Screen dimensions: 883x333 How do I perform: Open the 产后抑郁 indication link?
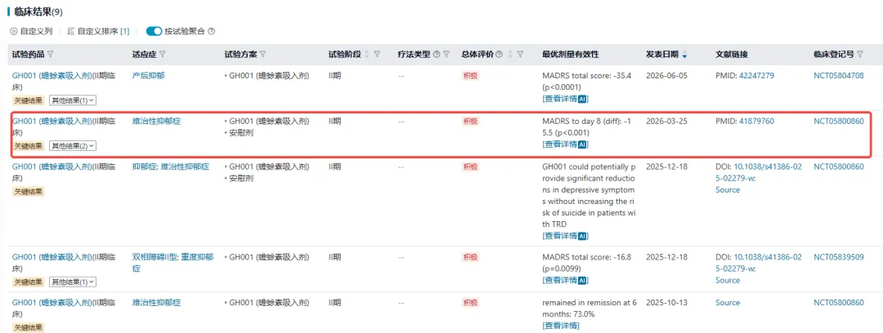[149, 75]
